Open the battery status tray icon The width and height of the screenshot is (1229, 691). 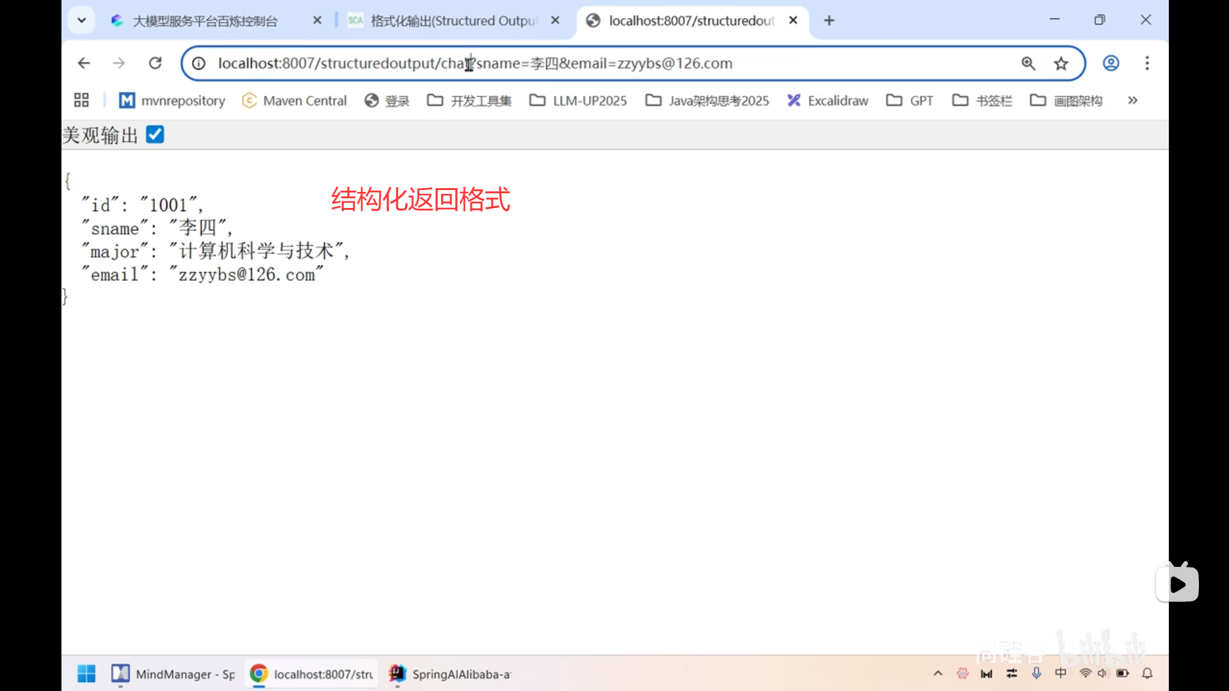(x=1123, y=673)
